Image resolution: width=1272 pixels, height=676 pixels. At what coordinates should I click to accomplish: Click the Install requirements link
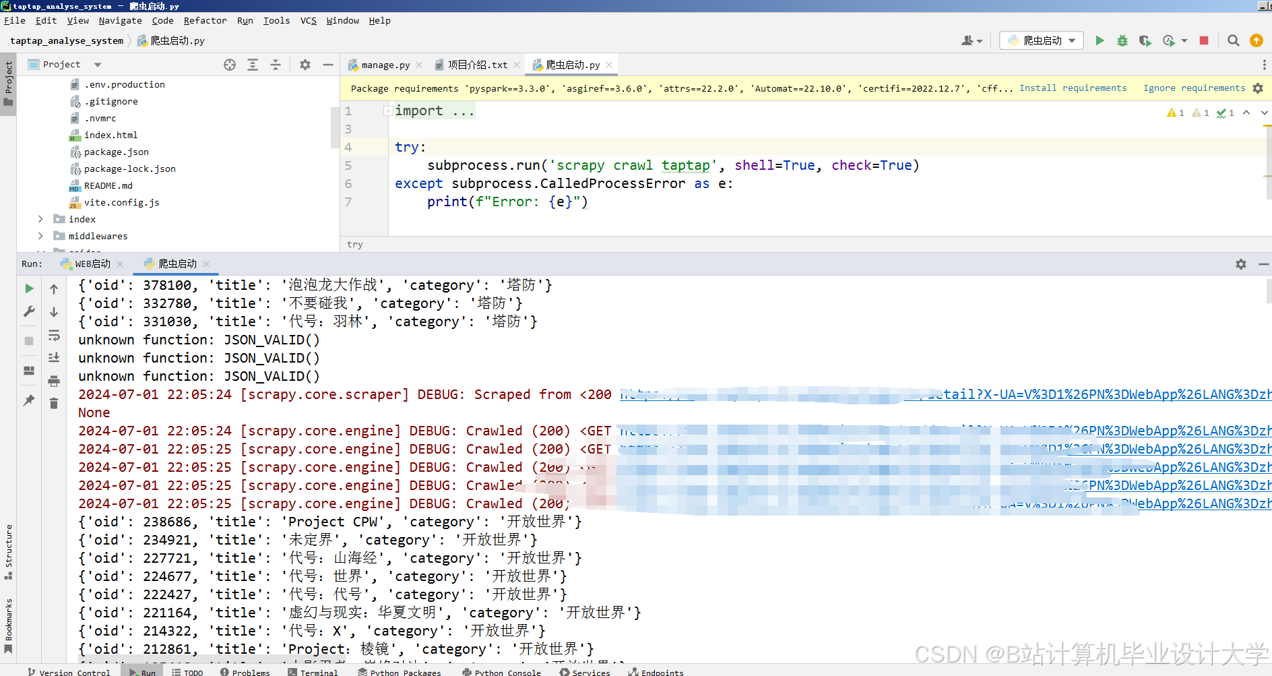click(1073, 88)
